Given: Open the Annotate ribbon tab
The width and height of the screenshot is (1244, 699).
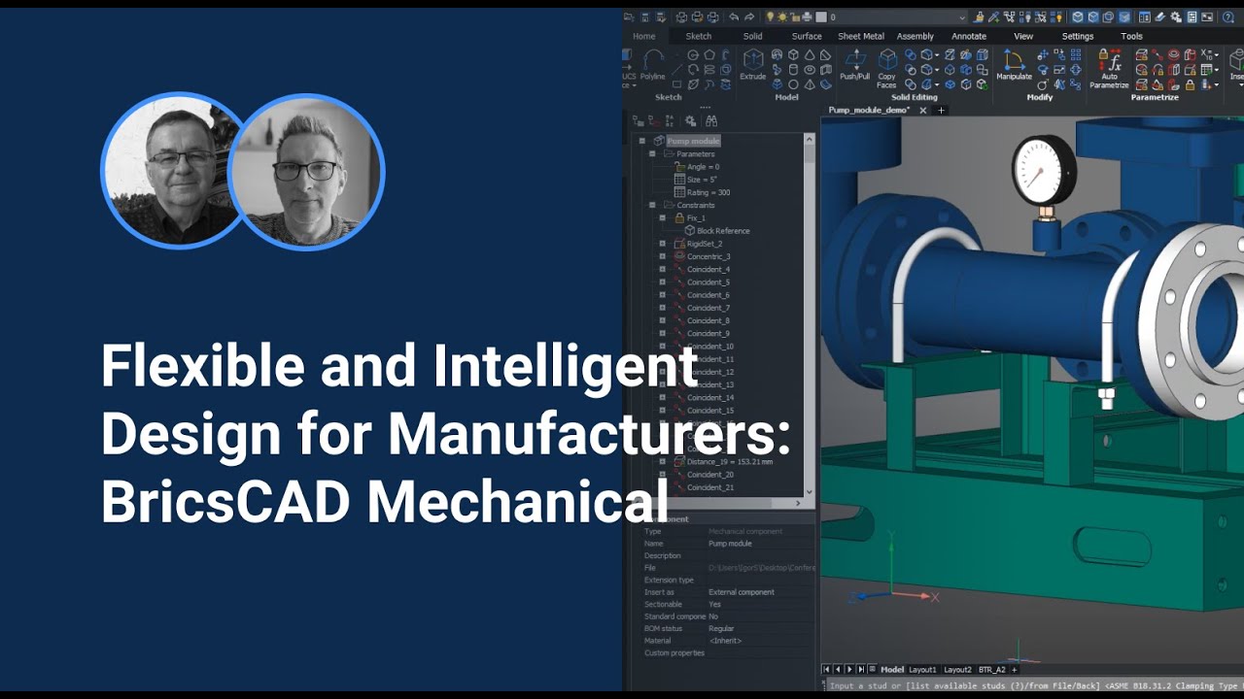Looking at the screenshot, I should (x=969, y=36).
